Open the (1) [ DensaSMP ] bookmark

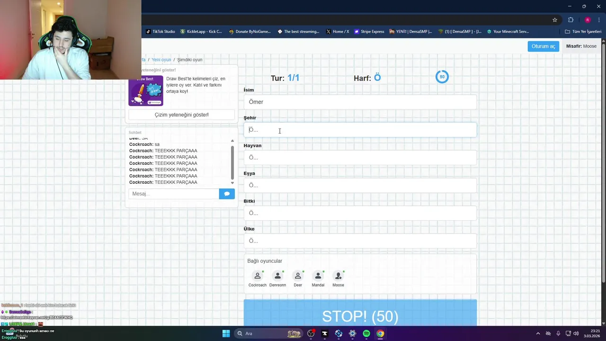click(460, 32)
